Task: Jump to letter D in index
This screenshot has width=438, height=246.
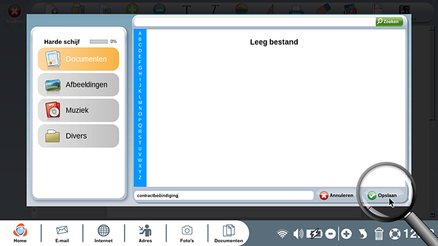Action: [140, 51]
